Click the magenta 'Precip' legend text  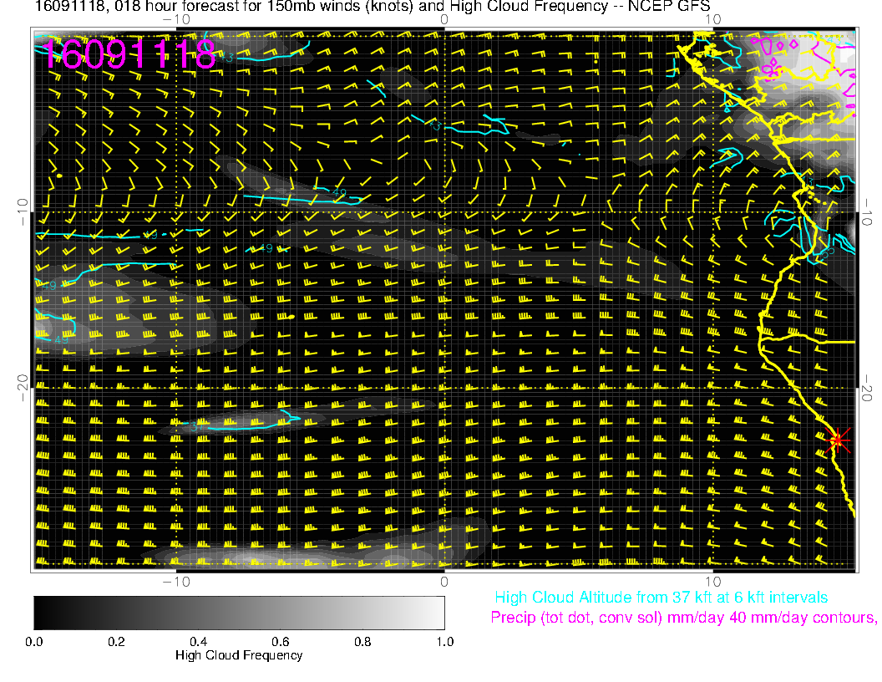click(683, 618)
